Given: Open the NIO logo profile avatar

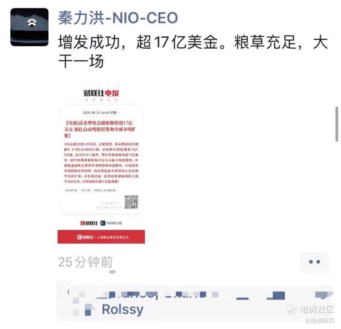Looking at the screenshot, I should pyautogui.click(x=29, y=27).
